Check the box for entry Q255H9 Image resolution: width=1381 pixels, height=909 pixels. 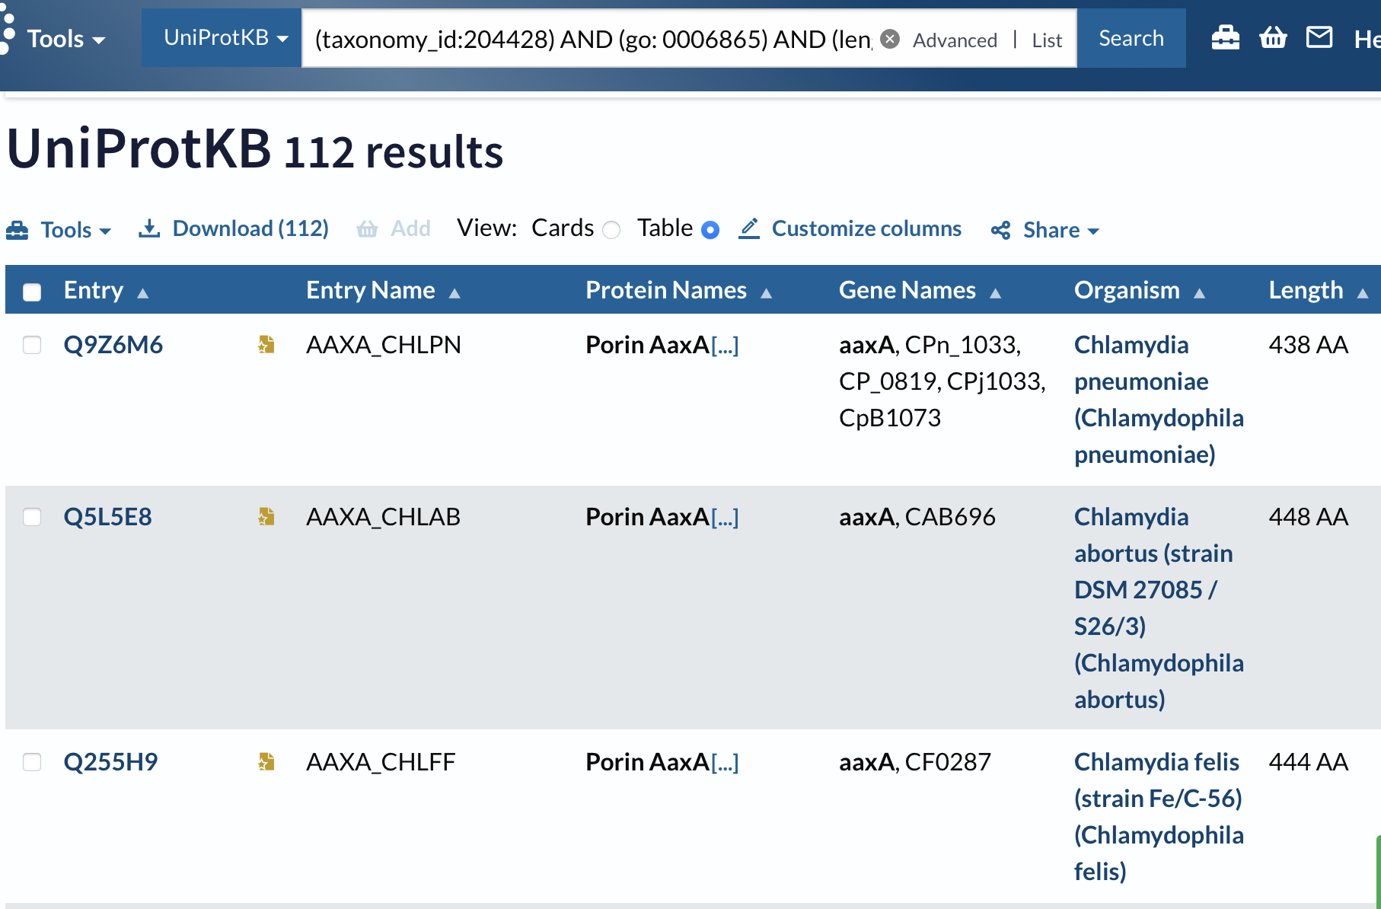[x=32, y=762]
